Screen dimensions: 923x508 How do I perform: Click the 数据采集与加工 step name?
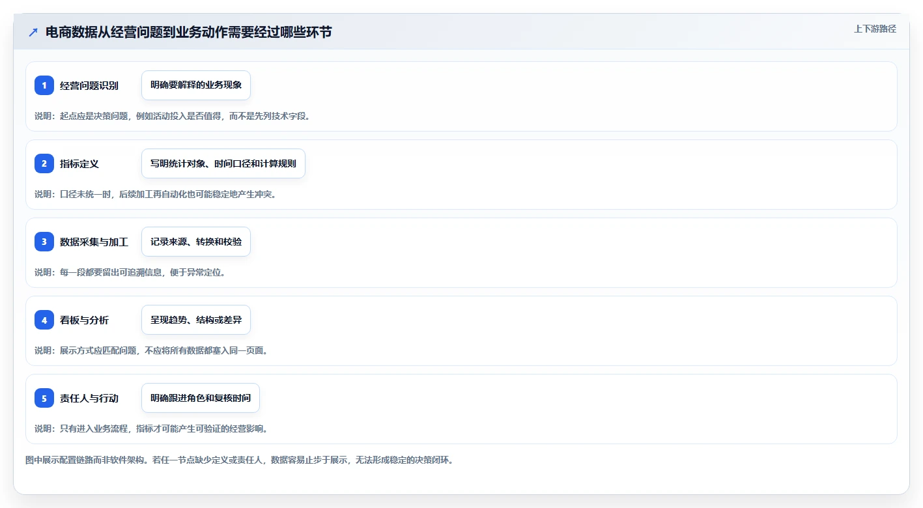(94, 242)
